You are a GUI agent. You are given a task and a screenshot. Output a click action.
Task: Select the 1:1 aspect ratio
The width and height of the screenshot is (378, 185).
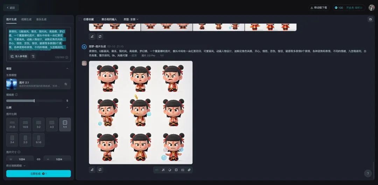(65, 124)
